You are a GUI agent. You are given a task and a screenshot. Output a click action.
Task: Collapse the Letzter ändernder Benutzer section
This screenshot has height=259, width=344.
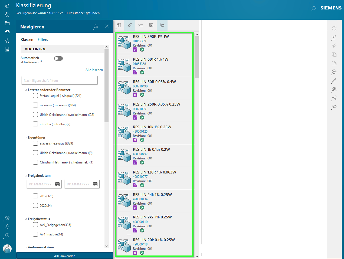click(x=26, y=90)
